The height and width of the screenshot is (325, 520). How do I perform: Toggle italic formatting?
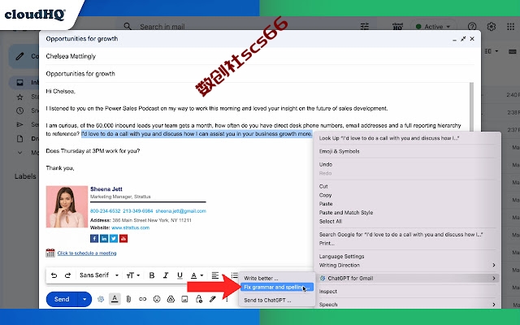[166, 275]
